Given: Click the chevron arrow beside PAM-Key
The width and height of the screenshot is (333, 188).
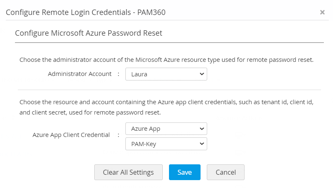Looking at the screenshot, I should [202, 144].
